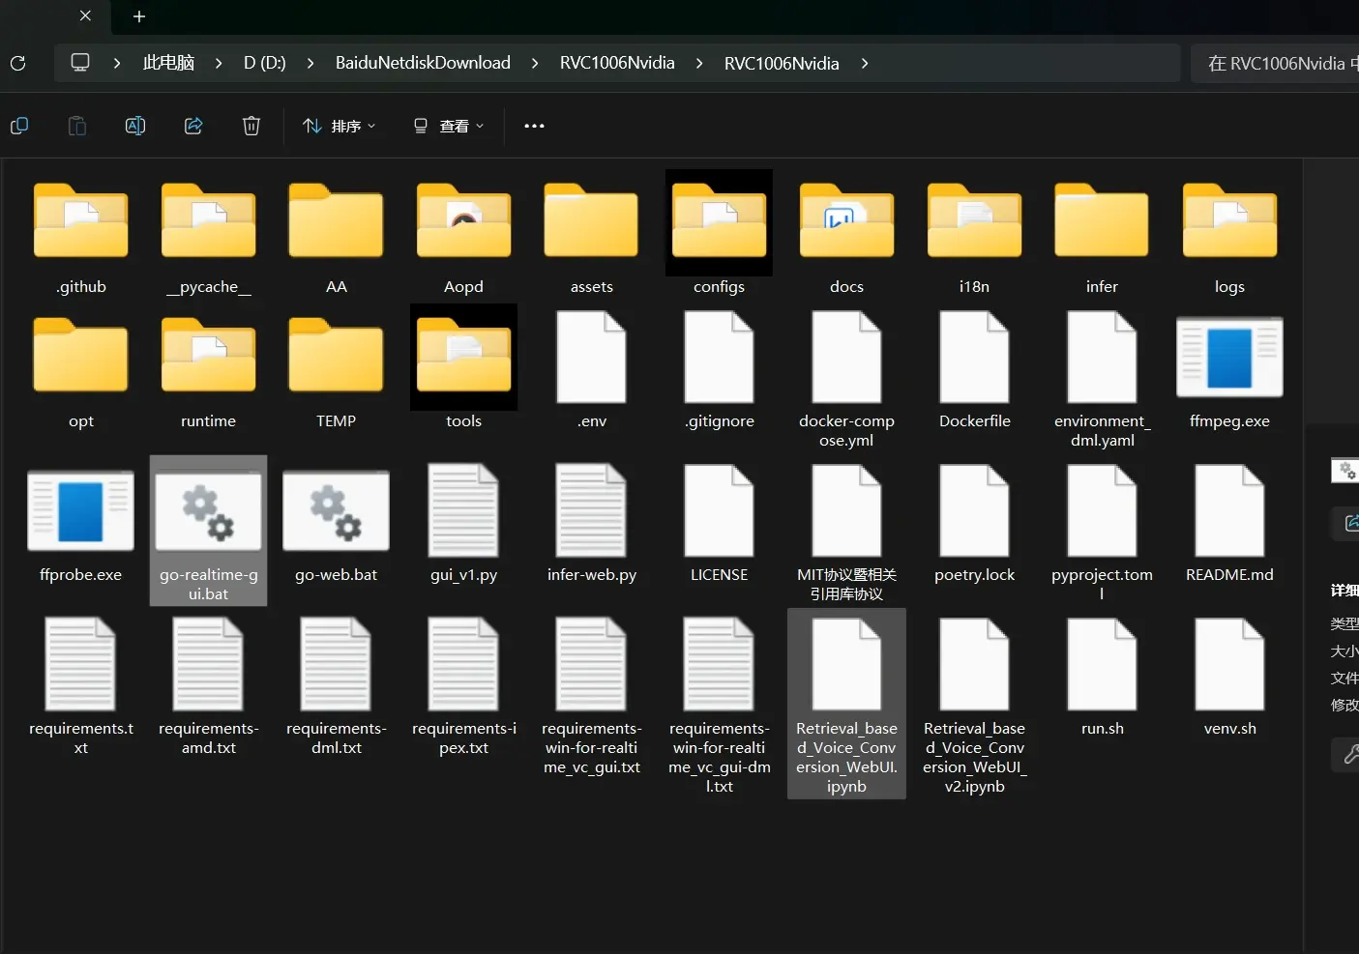Image resolution: width=1359 pixels, height=954 pixels.
Task: Click the computer icon in address bar
Action: pyautogui.click(x=80, y=63)
